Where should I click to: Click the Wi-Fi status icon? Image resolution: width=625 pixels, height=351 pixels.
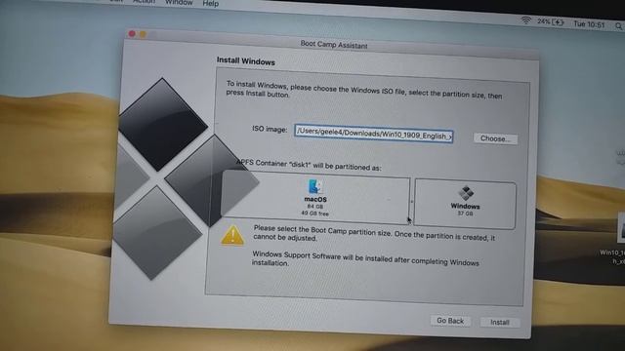pyautogui.click(x=526, y=20)
